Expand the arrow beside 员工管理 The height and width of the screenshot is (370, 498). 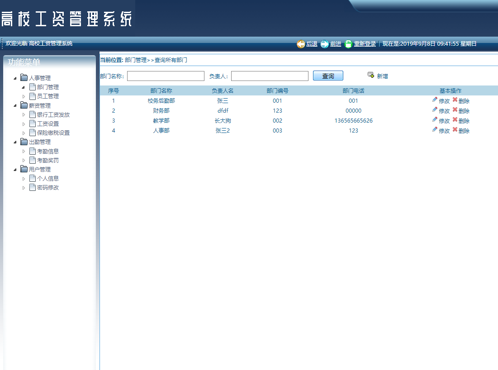click(x=24, y=96)
